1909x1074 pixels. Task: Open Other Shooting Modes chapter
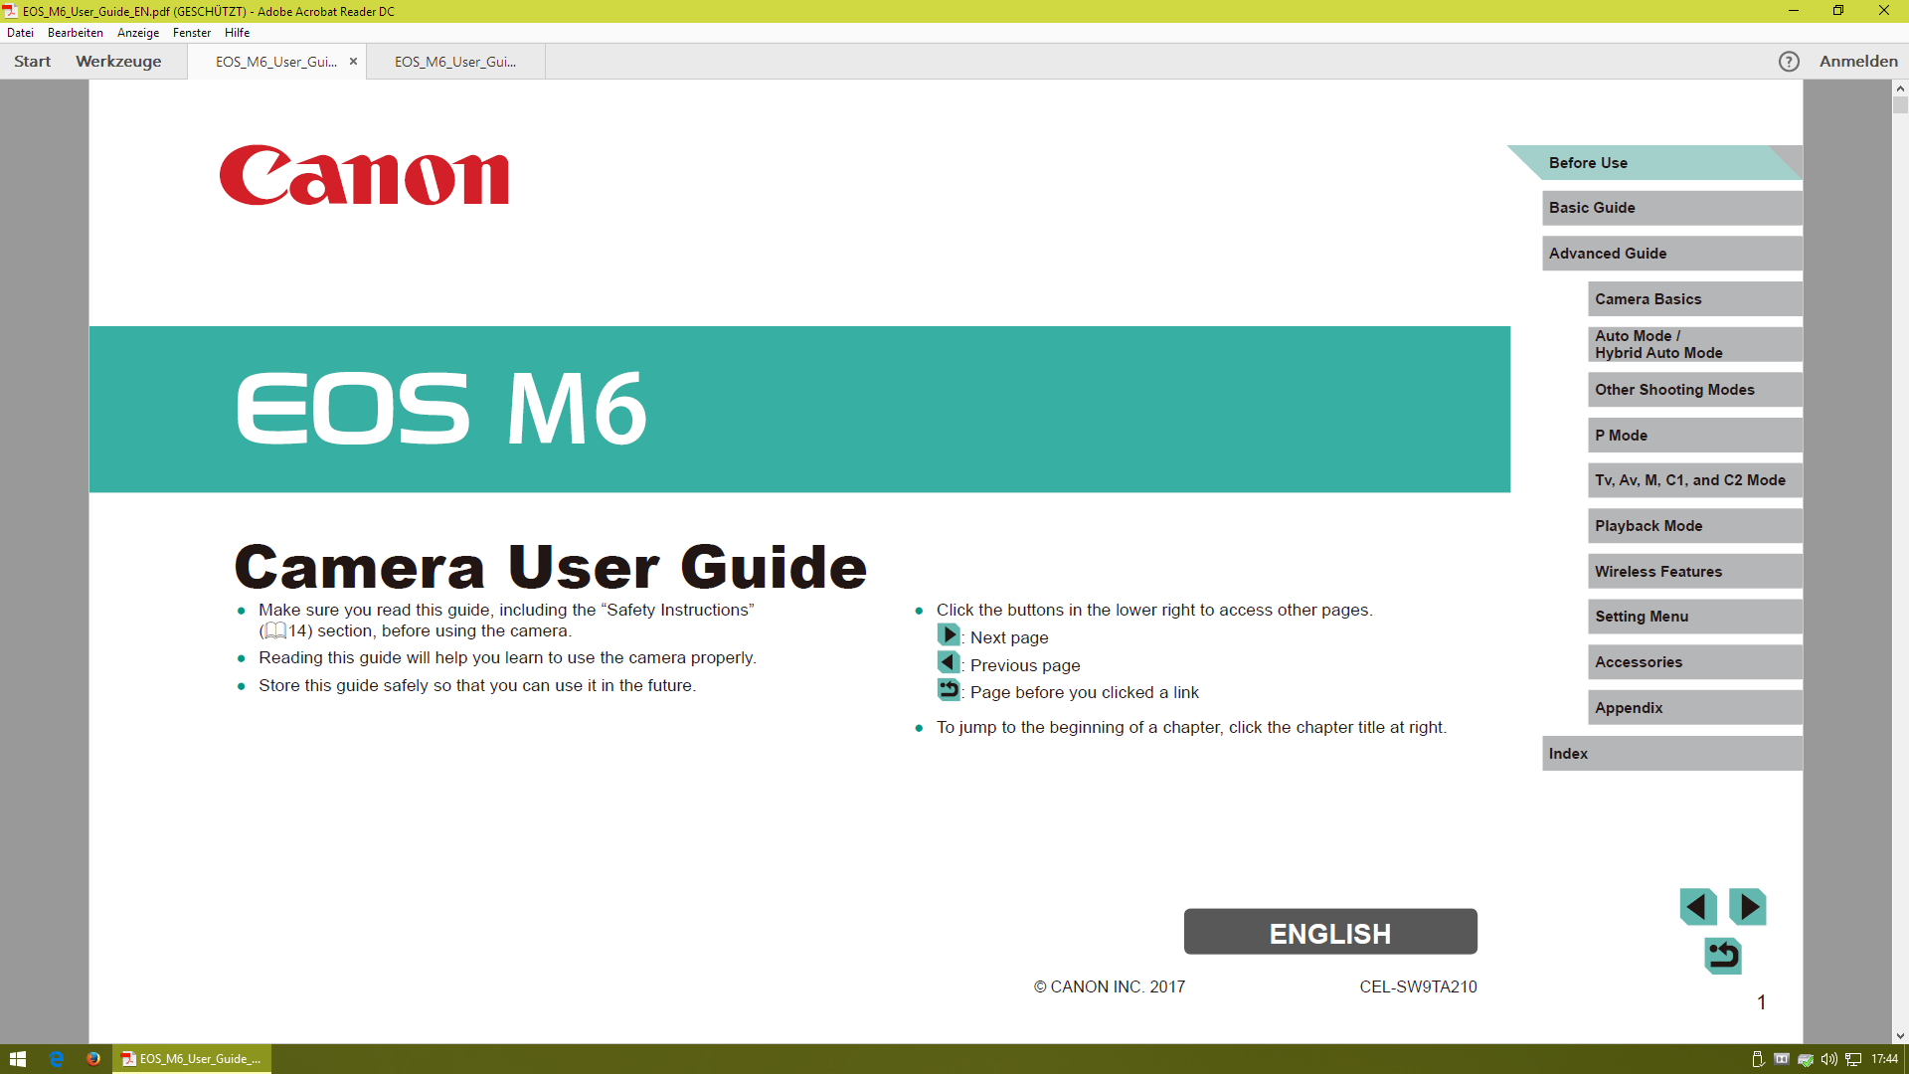click(x=1695, y=390)
